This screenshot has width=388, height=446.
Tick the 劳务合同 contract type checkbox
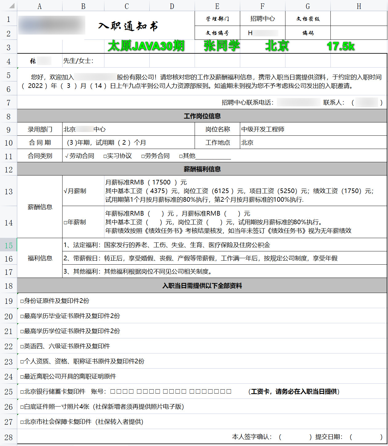pos(143,156)
